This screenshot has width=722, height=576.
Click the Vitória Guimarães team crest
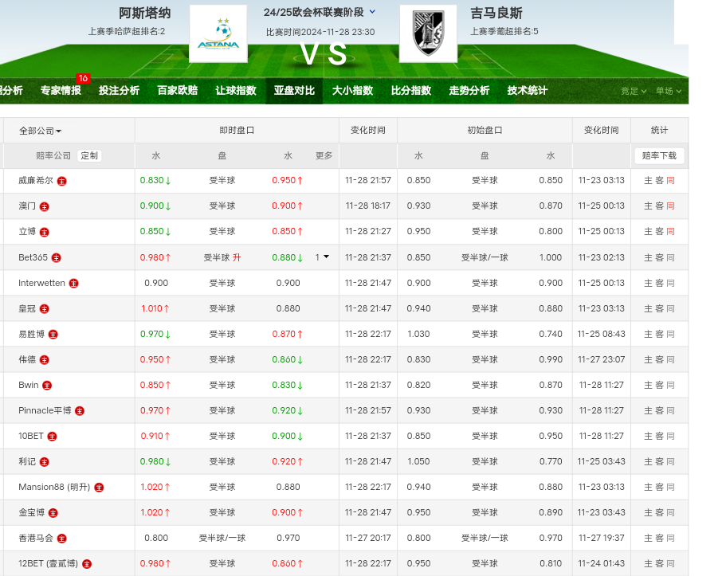point(428,33)
